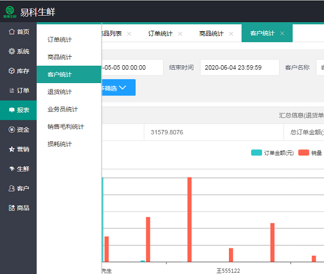Toggle the 订单金额(元) legend series
This screenshot has width=324, height=274.
coord(272,153)
